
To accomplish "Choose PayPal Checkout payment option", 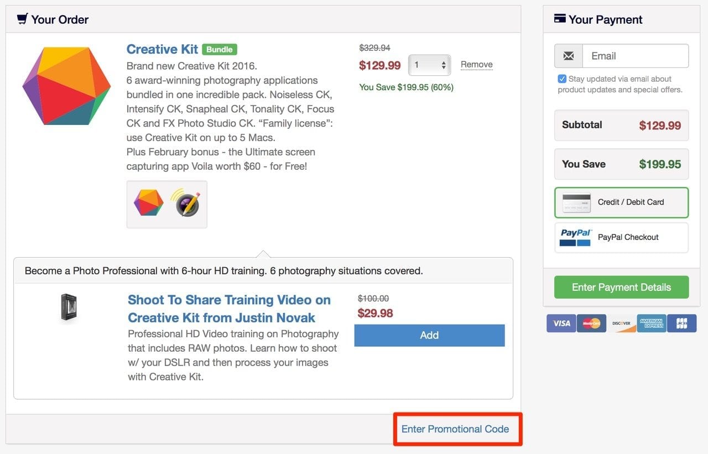I will coord(622,237).
